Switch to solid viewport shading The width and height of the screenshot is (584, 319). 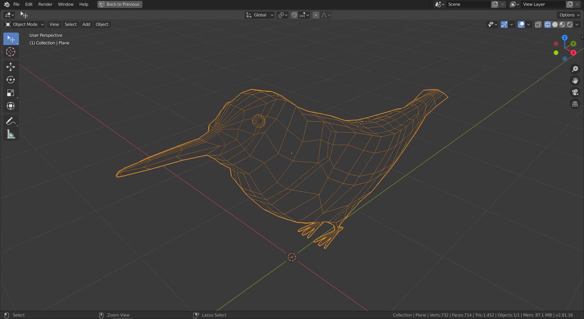pos(555,24)
